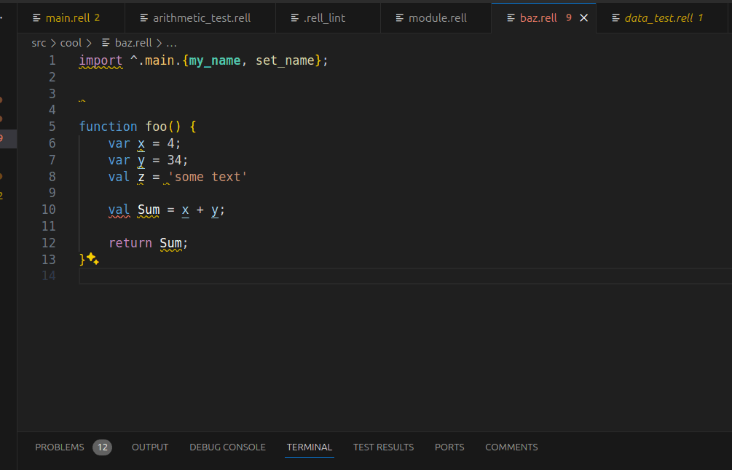The image size is (732, 470).
Task: Click the src breadcrumb segment
Action: click(x=39, y=43)
